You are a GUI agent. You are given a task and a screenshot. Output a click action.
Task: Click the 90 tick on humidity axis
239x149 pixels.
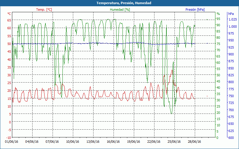pos(218,25)
